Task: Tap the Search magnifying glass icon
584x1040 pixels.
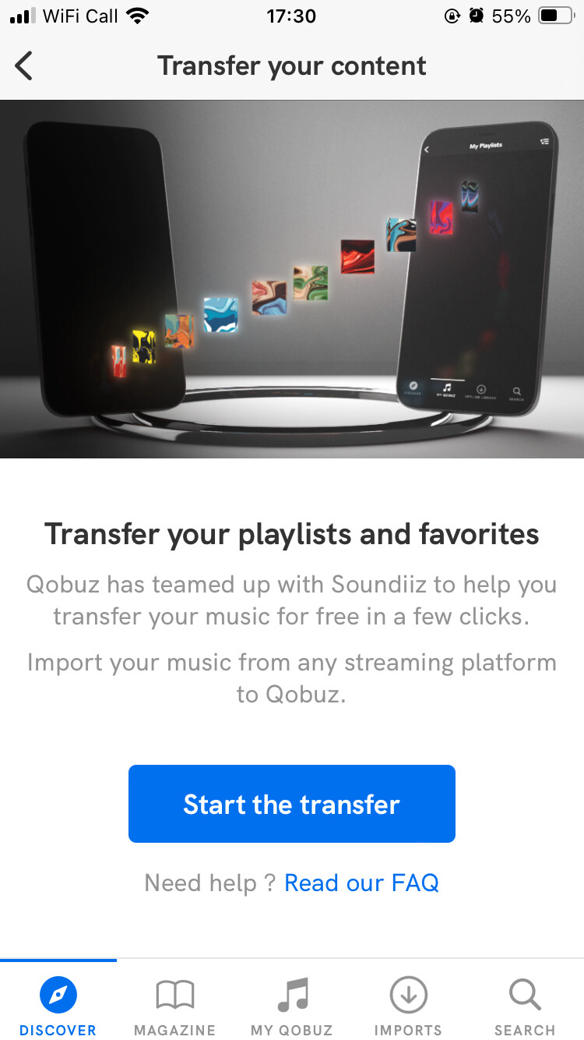Action: pyautogui.click(x=525, y=995)
